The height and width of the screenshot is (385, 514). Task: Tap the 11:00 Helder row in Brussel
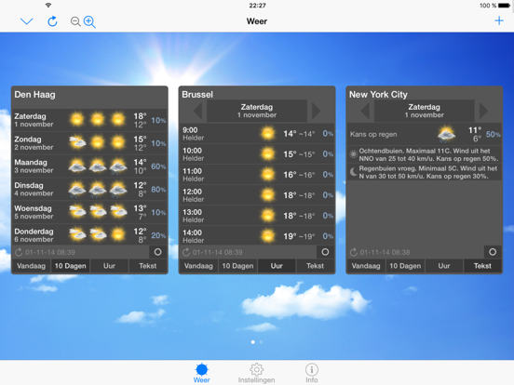coord(257,175)
